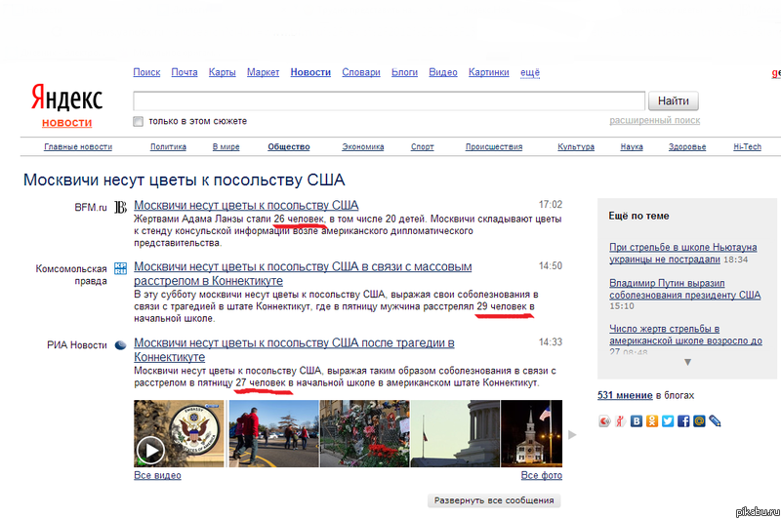Open the Карты service link

[x=223, y=72]
